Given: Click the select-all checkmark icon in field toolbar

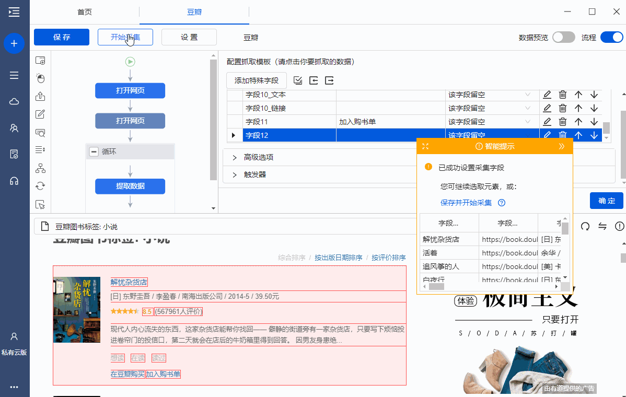Looking at the screenshot, I should click(298, 80).
